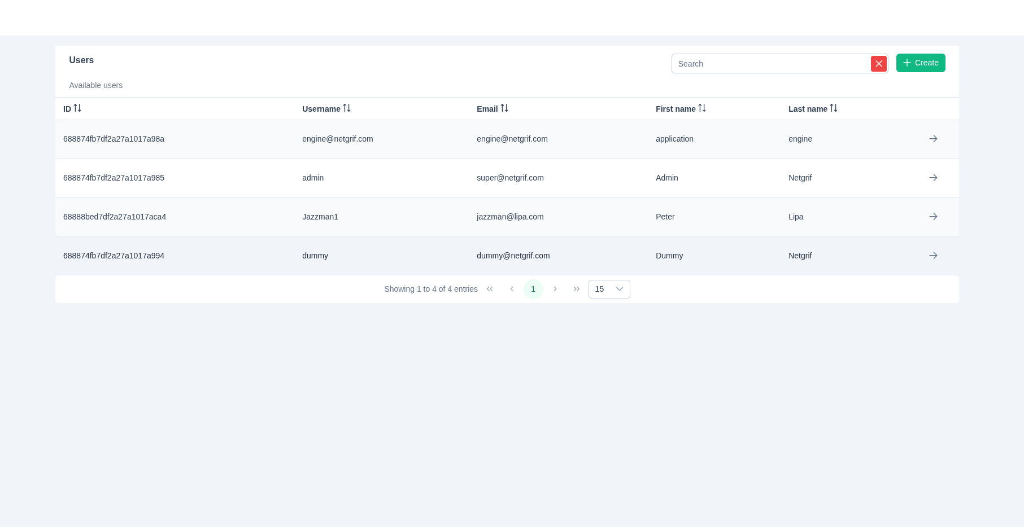Open the admin user detail arrow

pyautogui.click(x=933, y=178)
